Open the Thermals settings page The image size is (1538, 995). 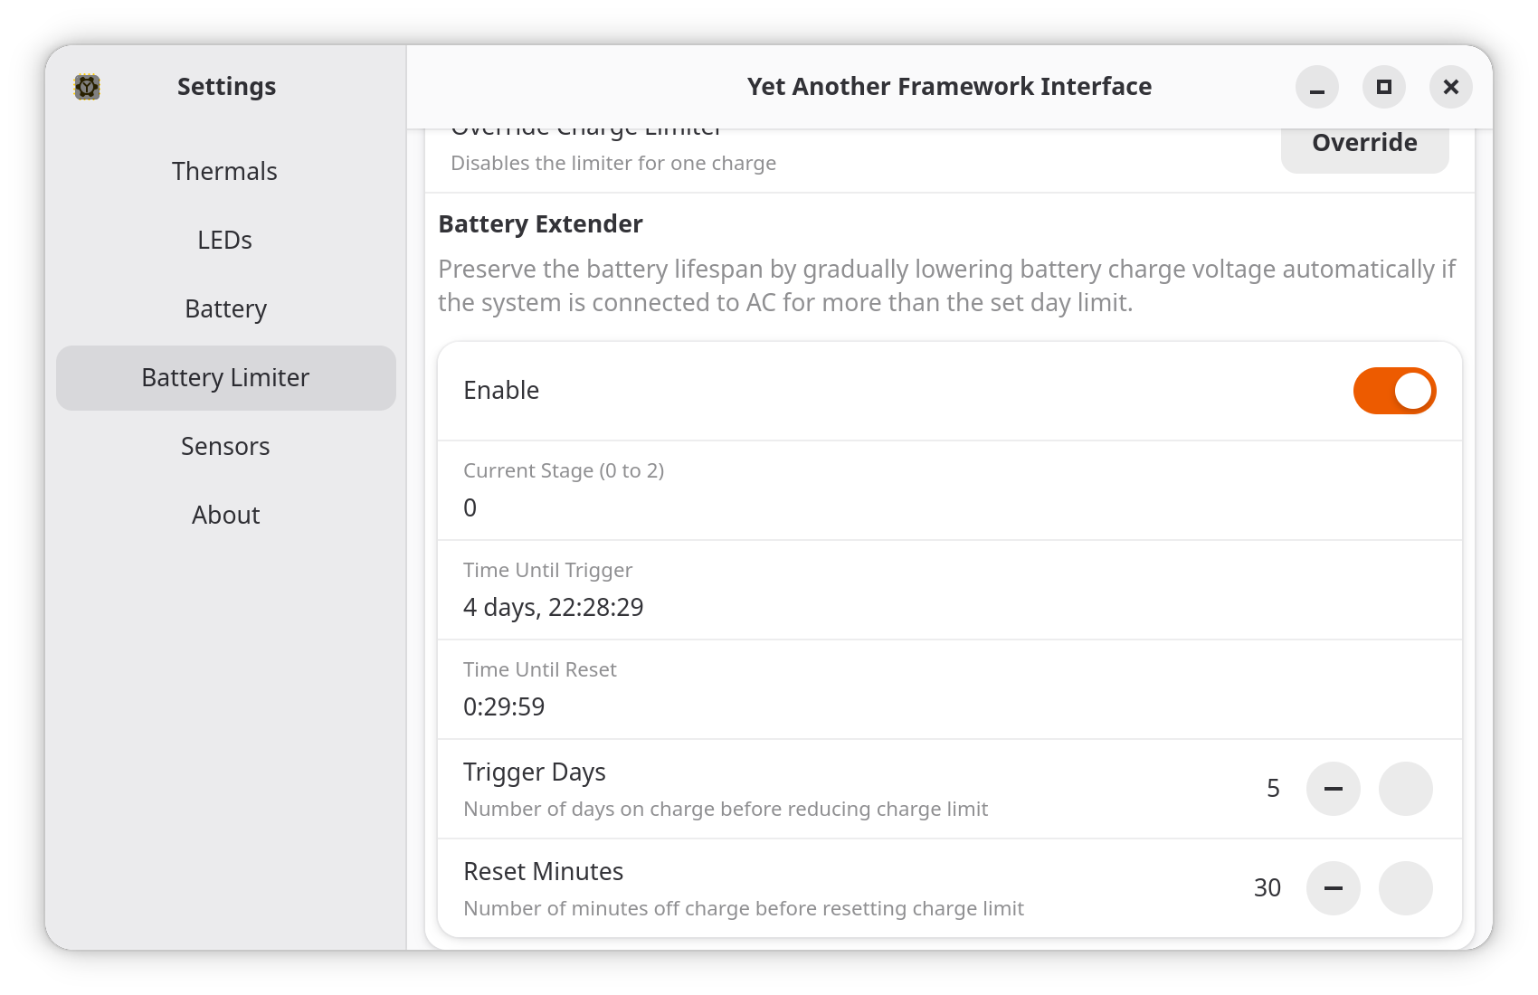(225, 171)
